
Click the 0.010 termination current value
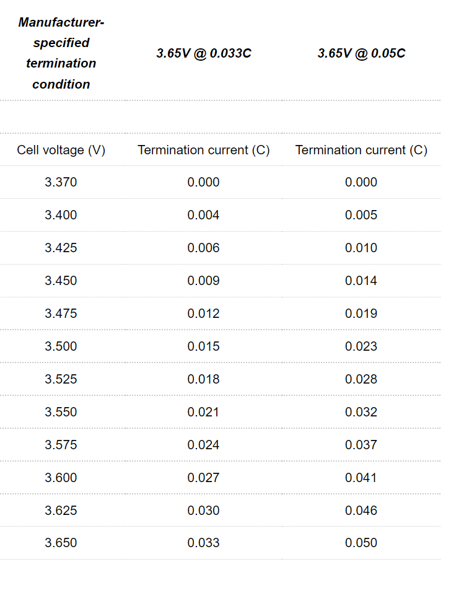click(361, 248)
